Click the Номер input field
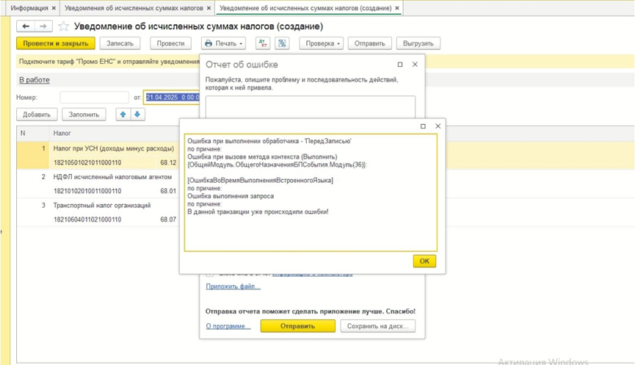 pos(95,97)
